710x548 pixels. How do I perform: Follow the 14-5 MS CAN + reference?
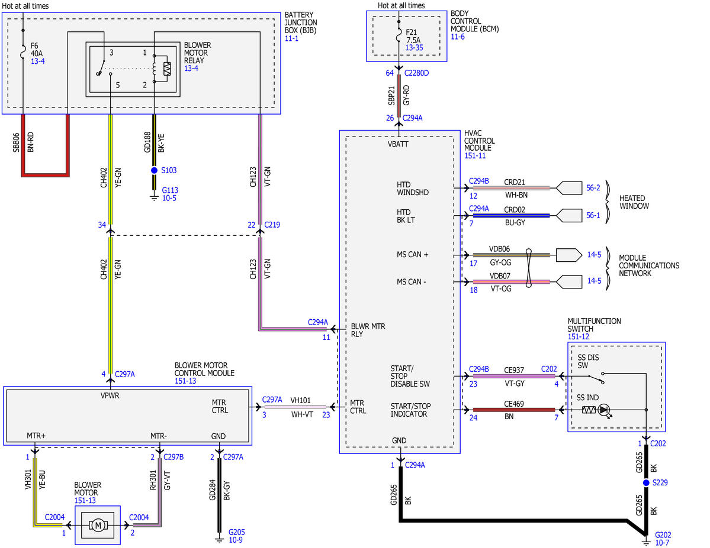[594, 255]
